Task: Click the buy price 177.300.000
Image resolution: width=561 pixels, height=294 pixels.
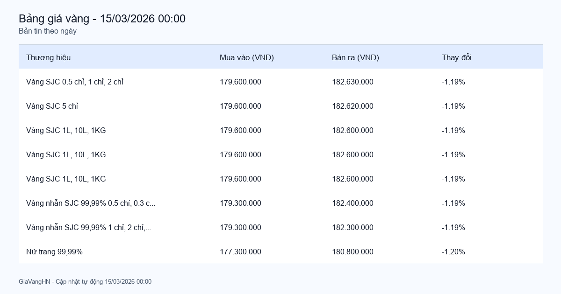Action: pyautogui.click(x=240, y=252)
